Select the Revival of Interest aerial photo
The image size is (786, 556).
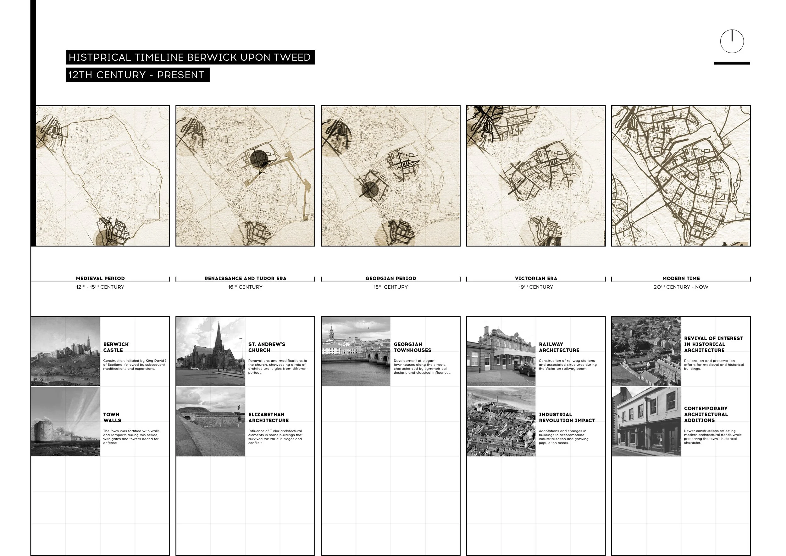tap(646, 351)
